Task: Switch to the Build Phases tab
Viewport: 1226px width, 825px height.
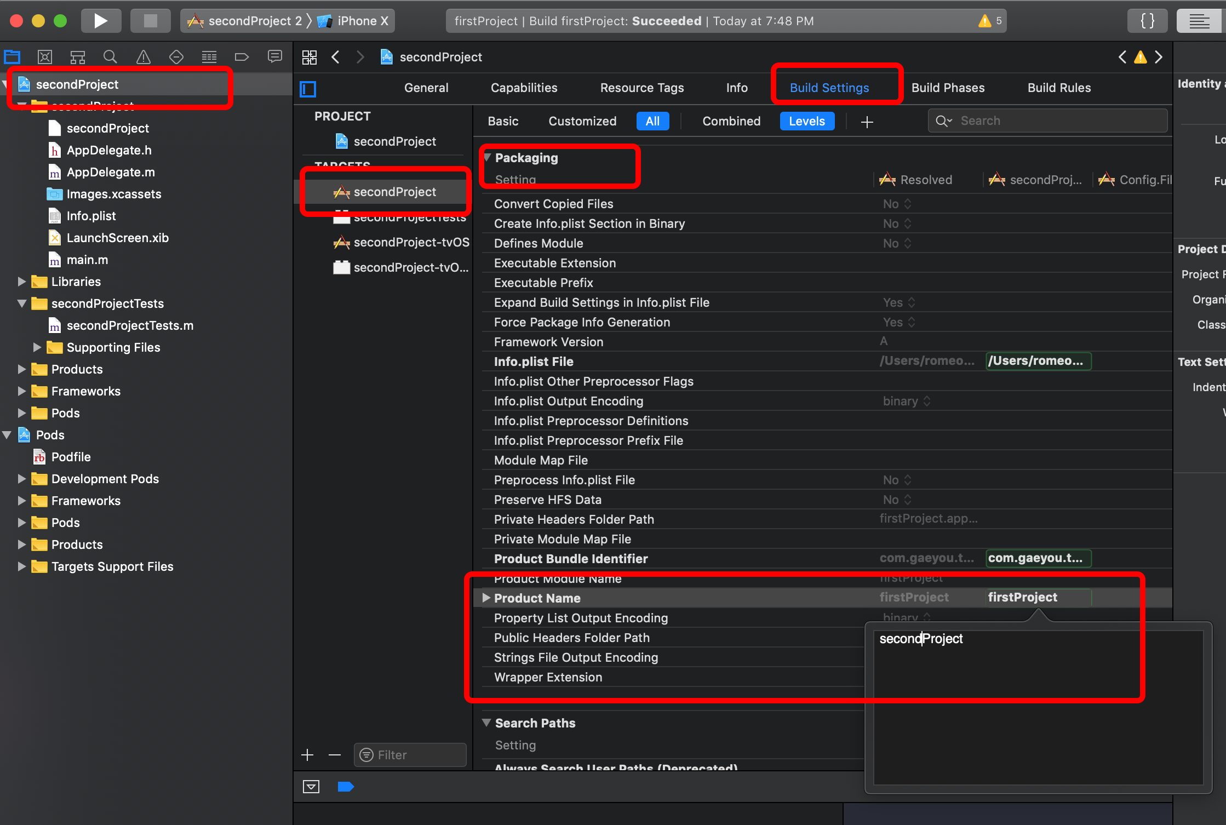Action: (948, 88)
